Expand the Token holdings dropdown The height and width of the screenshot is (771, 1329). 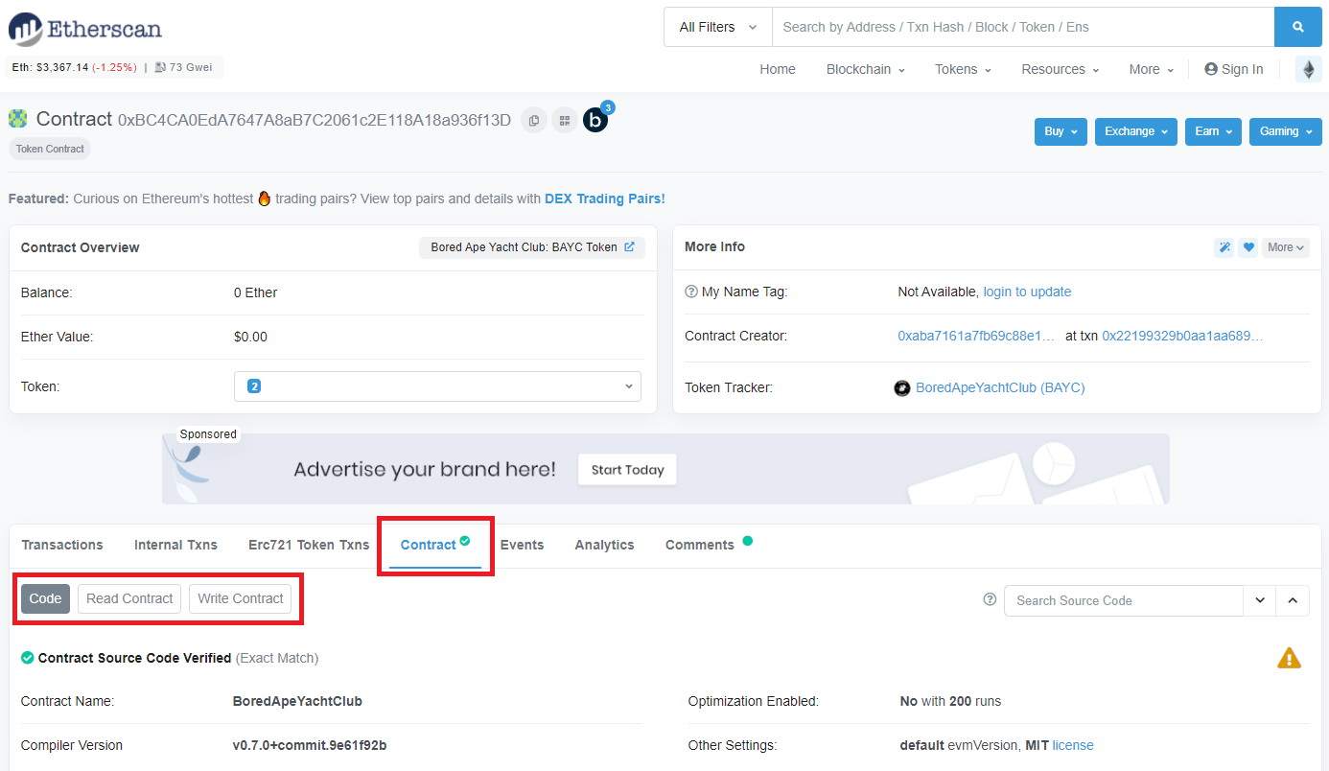pyautogui.click(x=437, y=386)
